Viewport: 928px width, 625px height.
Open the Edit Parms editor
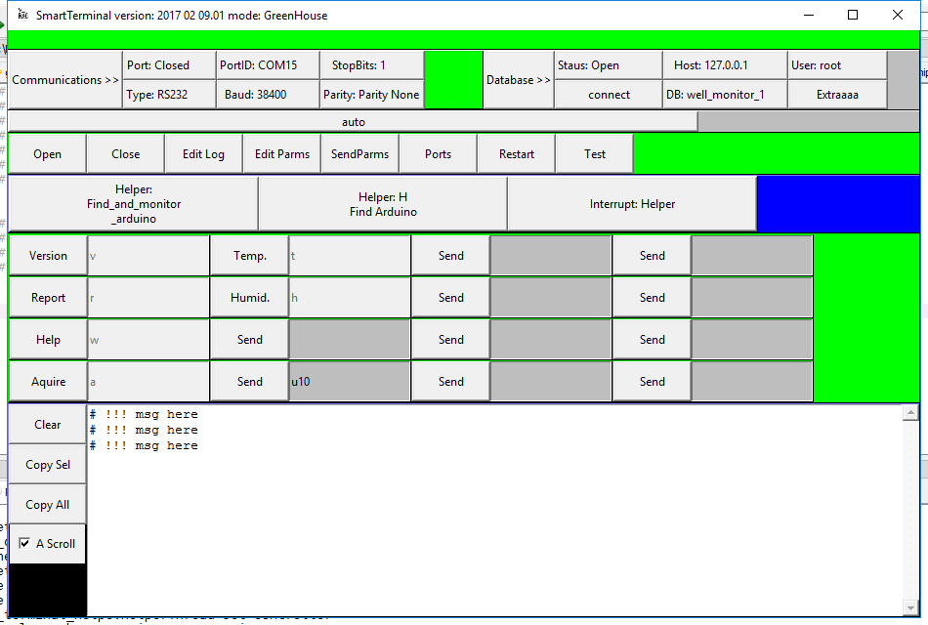[281, 154]
